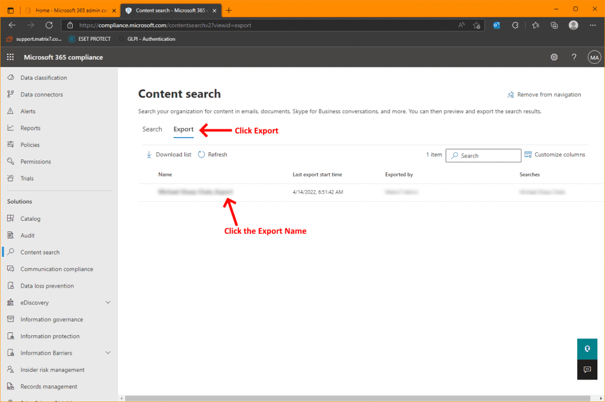Open the MA account avatar
The height and width of the screenshot is (402, 605).
[594, 57]
